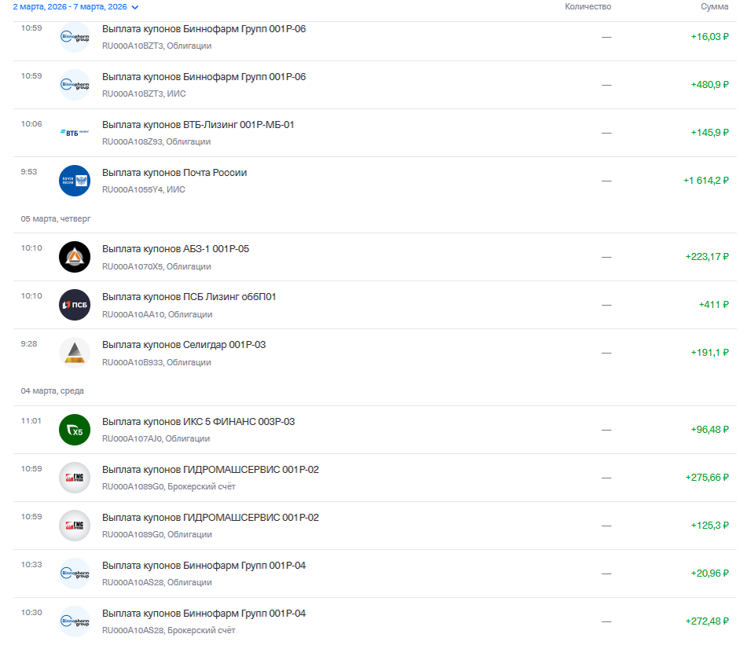The image size is (747, 656).
Task: Click the RU000A1070X5, Облигации subtitle
Action: point(156,266)
